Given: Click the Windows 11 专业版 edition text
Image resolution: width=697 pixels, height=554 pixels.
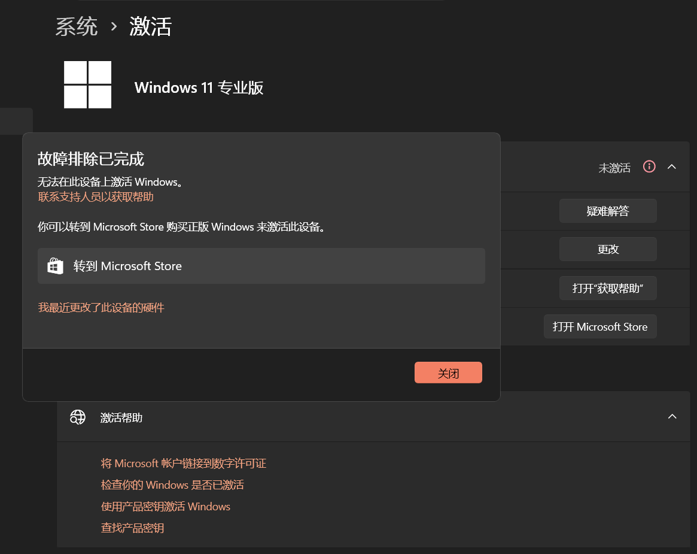Looking at the screenshot, I should coord(199,87).
